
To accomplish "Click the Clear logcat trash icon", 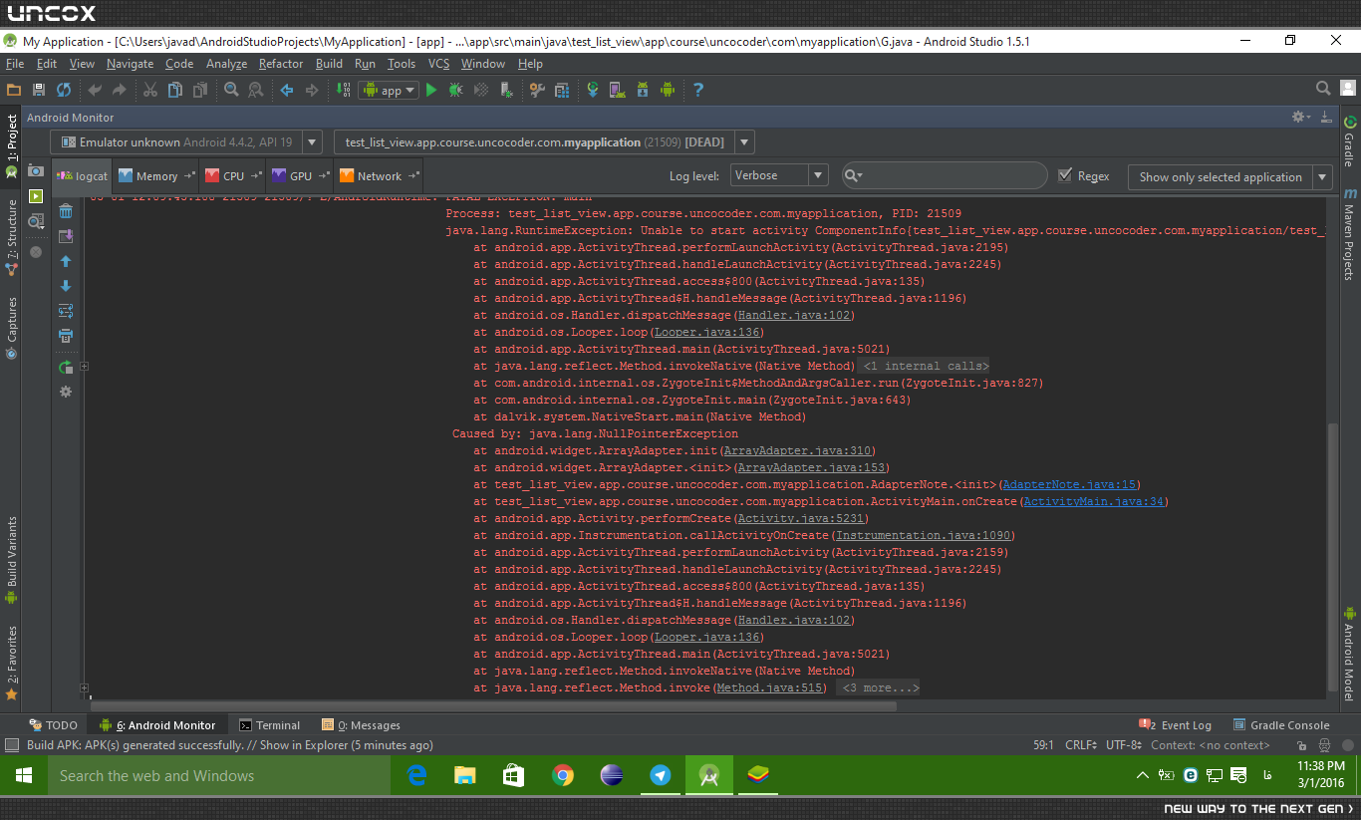I will click(66, 211).
